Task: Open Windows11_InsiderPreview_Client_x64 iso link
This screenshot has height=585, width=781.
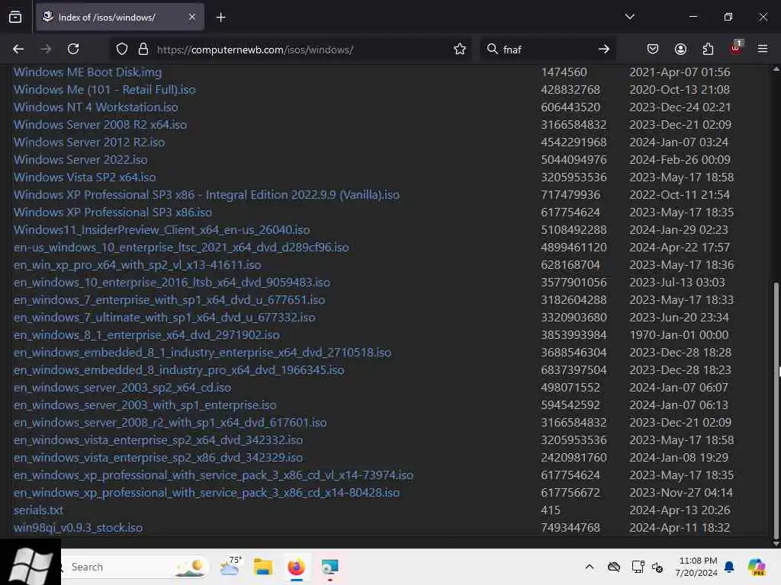Action: point(162,230)
